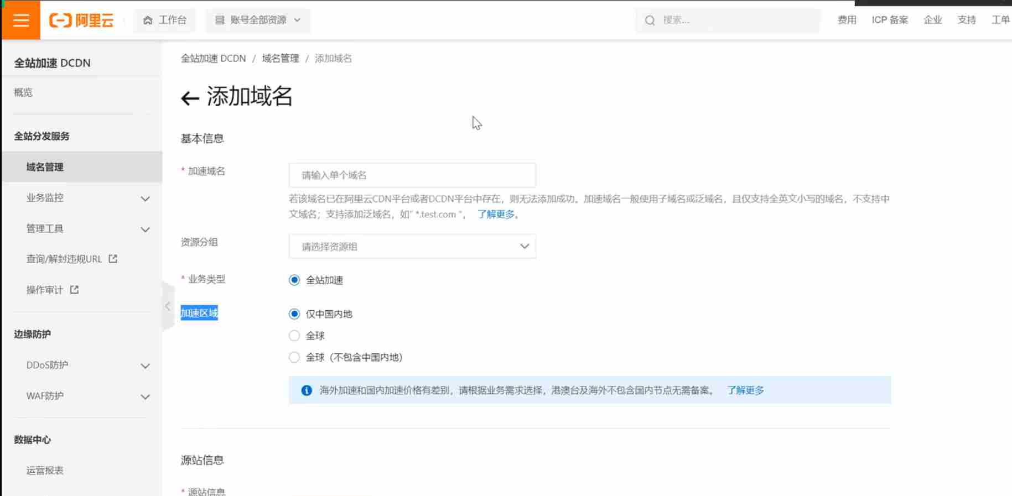Click 了解更多 link in the blue notice
This screenshot has height=496, width=1012.
(x=745, y=390)
